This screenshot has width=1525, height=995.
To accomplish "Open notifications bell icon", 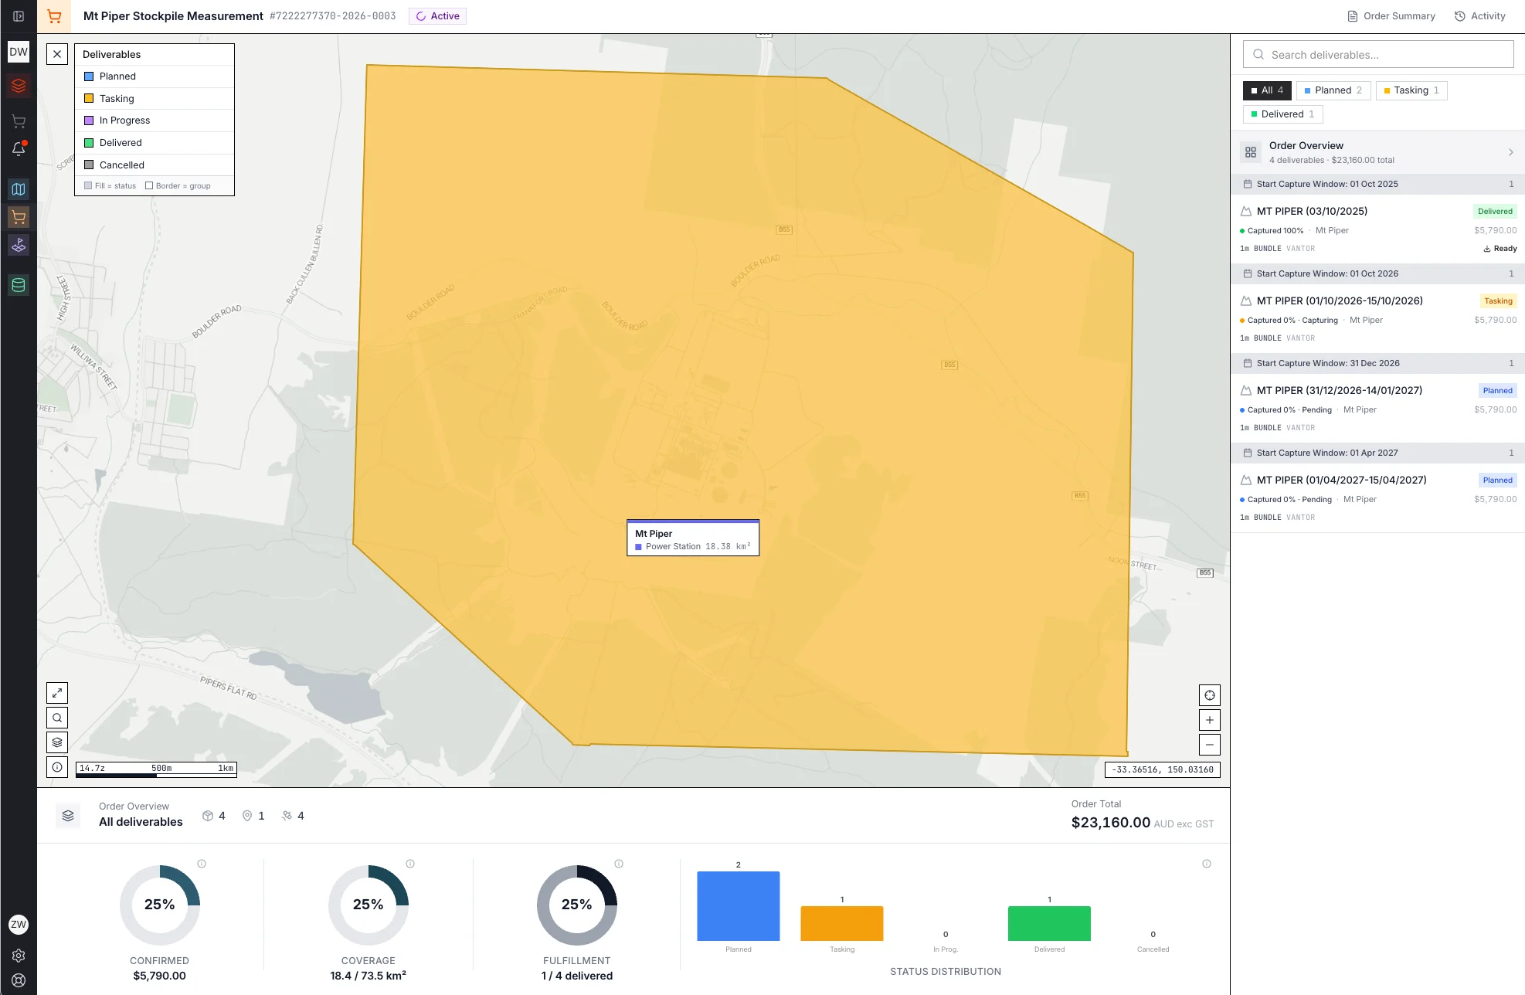I will [x=19, y=149].
